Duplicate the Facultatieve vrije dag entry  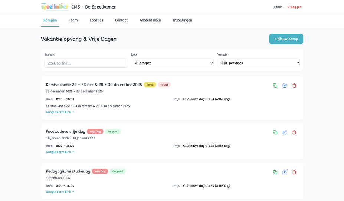pos(275,132)
